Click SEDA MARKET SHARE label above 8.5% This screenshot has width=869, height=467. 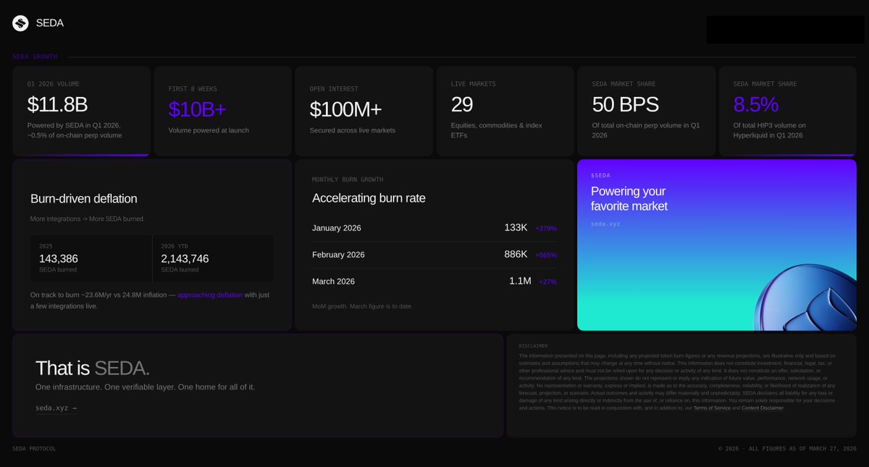tap(763, 84)
